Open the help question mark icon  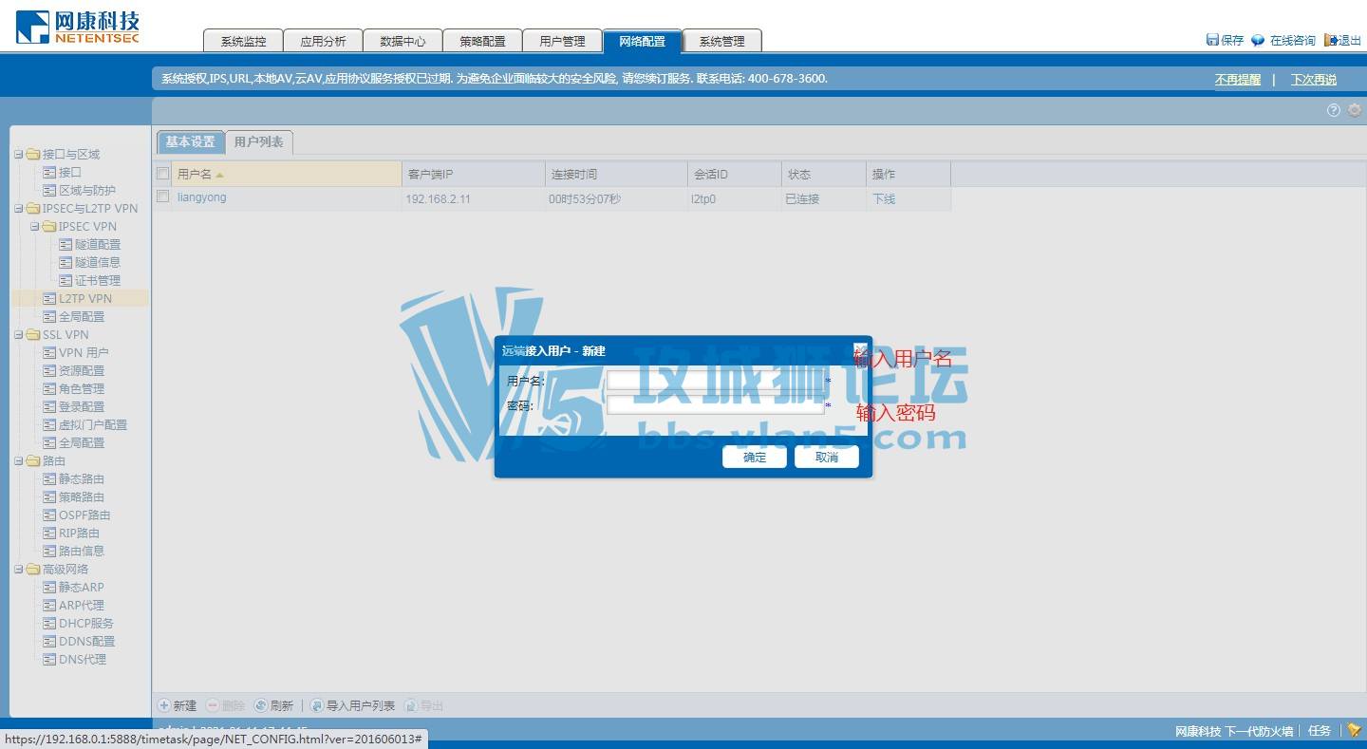click(x=1334, y=110)
